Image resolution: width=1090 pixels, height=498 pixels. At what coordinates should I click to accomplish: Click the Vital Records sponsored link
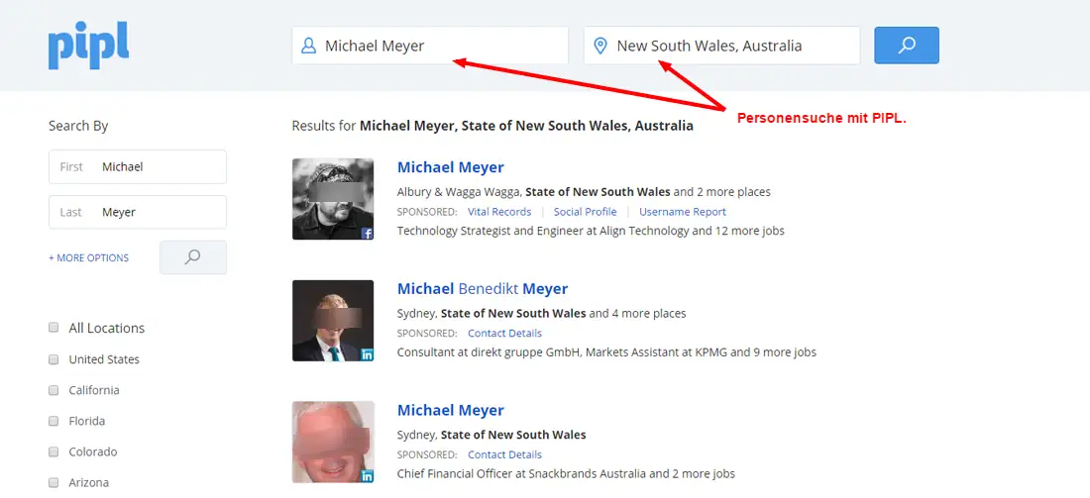(x=499, y=212)
